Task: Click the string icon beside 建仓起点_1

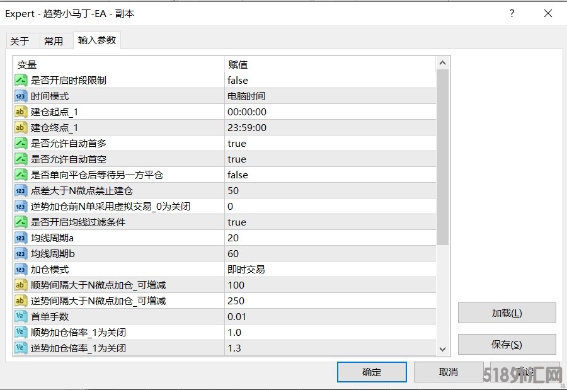Action: tap(21, 112)
